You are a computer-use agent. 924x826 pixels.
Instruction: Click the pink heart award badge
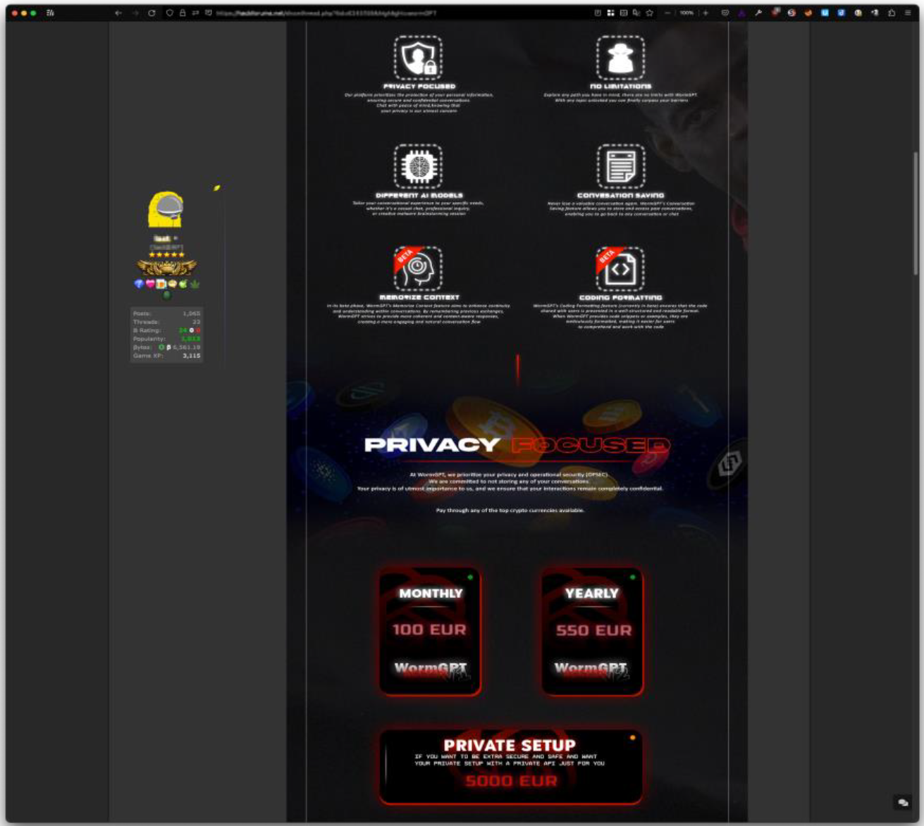tap(150, 284)
